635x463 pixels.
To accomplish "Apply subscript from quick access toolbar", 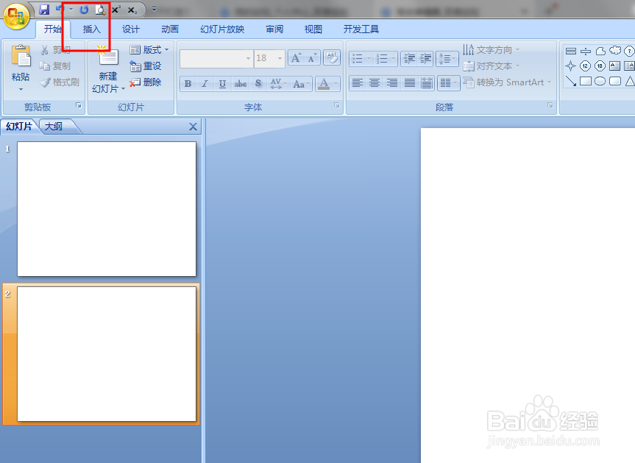I will point(132,10).
